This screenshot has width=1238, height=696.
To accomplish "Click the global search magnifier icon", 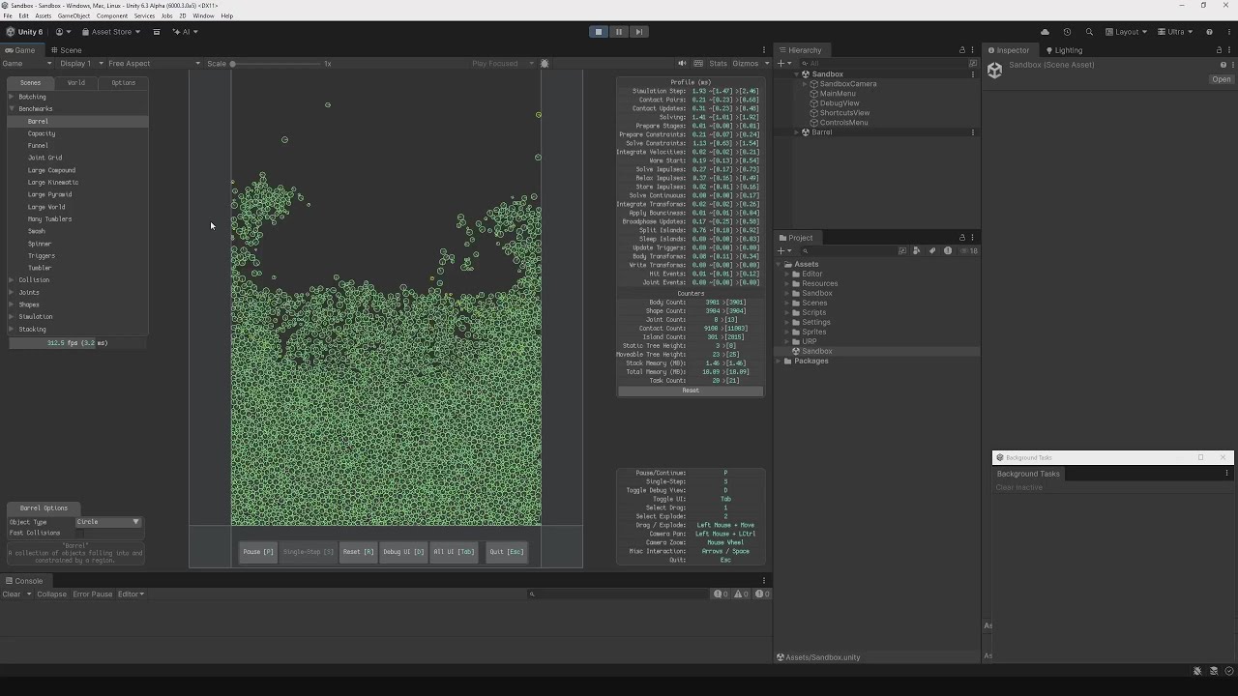I will 1089,32.
